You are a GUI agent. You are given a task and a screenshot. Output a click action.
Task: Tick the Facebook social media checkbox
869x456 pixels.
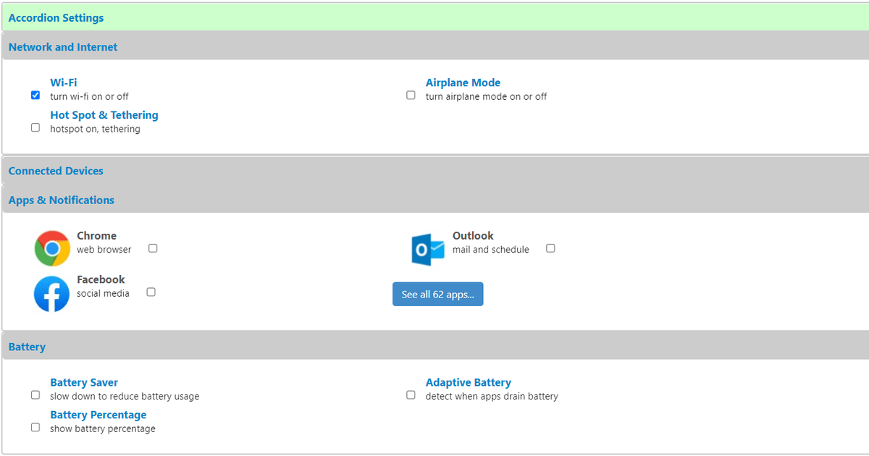151,292
